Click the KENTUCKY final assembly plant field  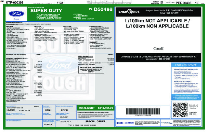pyautogui.click(x=64, y=117)
